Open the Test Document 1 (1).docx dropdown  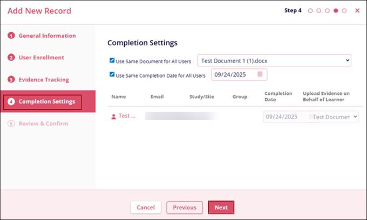point(274,60)
